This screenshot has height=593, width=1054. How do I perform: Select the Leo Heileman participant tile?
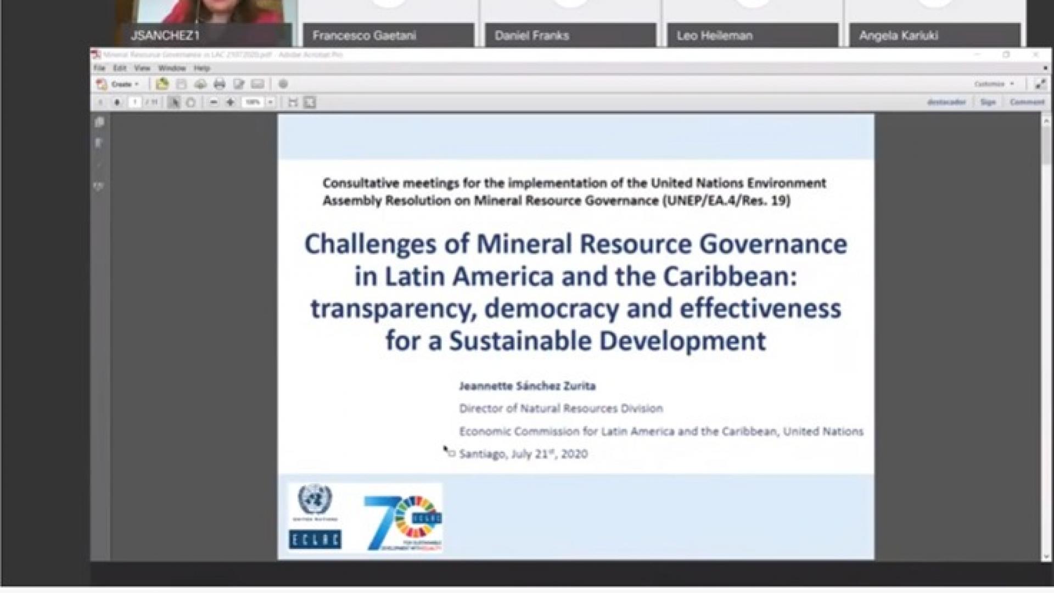[753, 23]
